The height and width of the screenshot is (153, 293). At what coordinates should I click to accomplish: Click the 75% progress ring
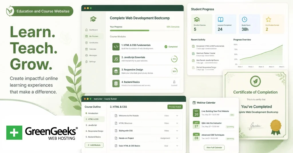[174, 59]
